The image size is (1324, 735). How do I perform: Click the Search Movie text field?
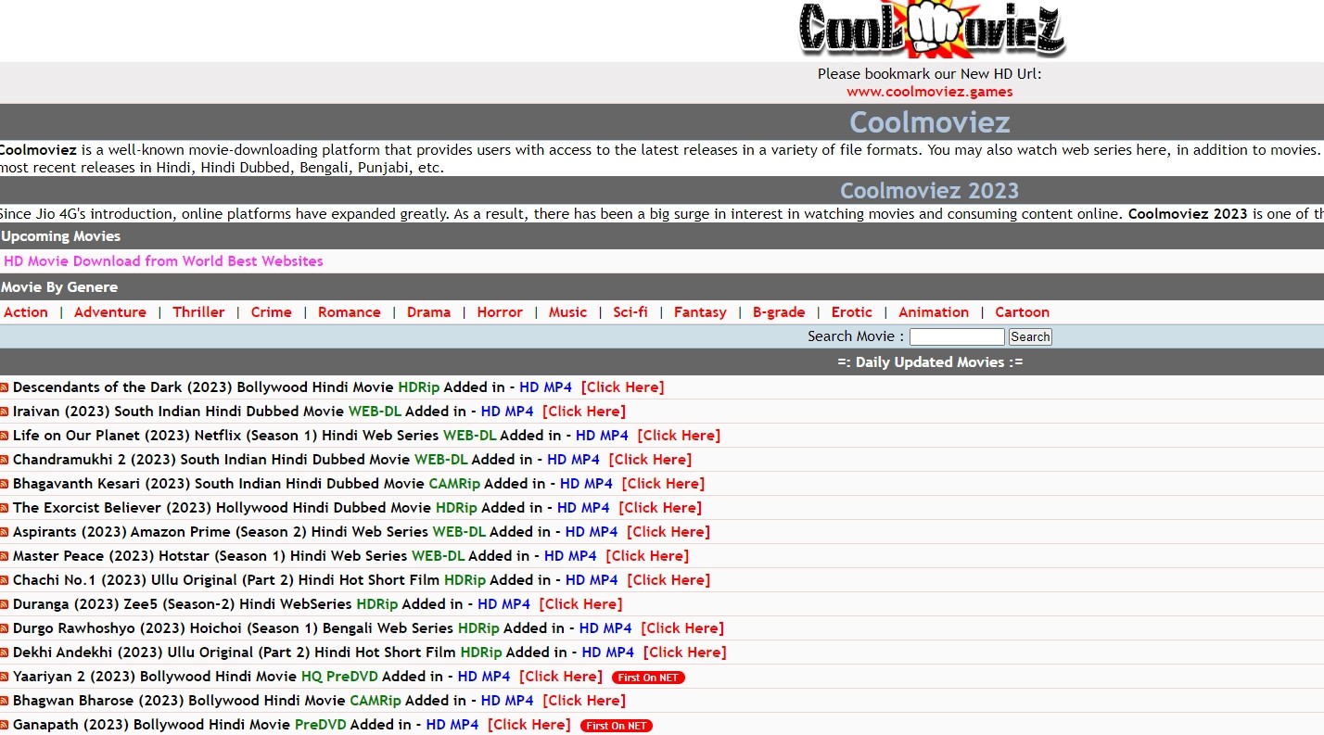(957, 336)
